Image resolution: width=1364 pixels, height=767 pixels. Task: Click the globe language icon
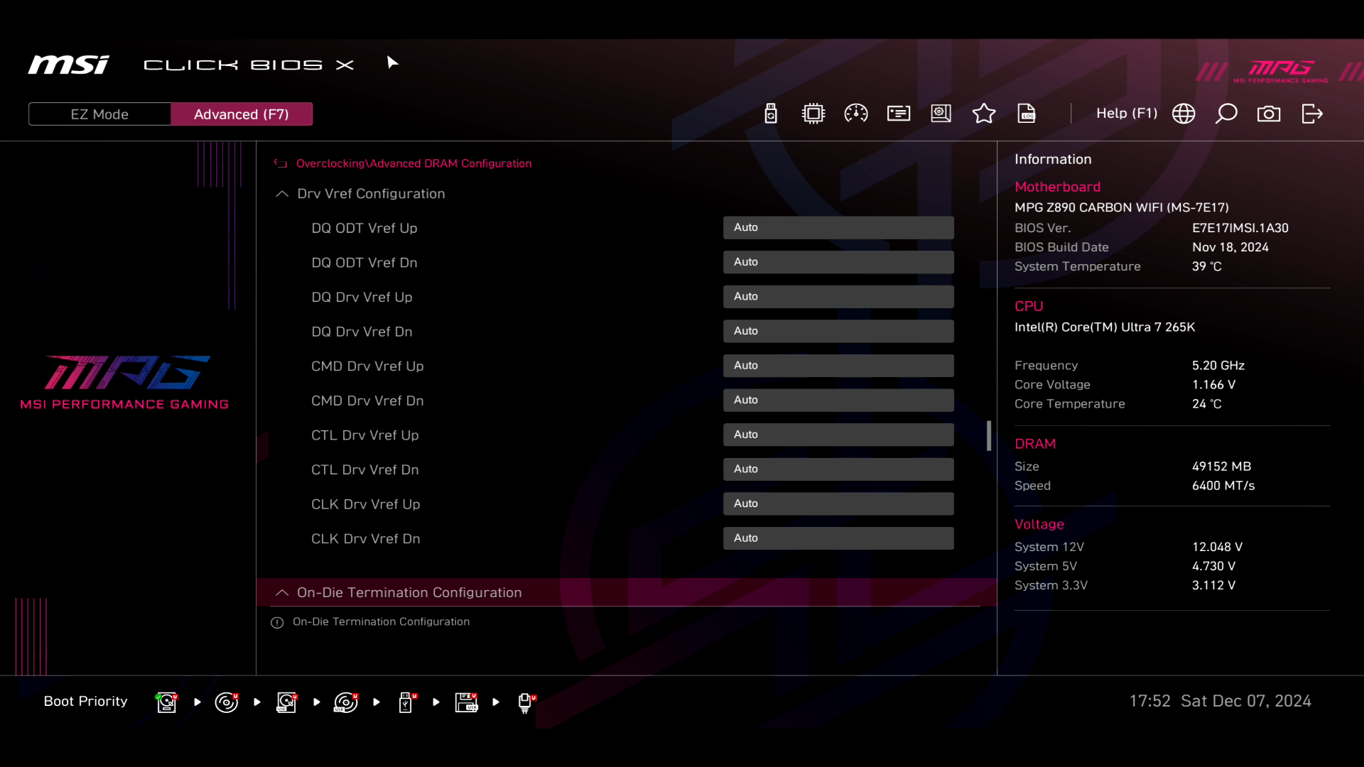point(1184,114)
